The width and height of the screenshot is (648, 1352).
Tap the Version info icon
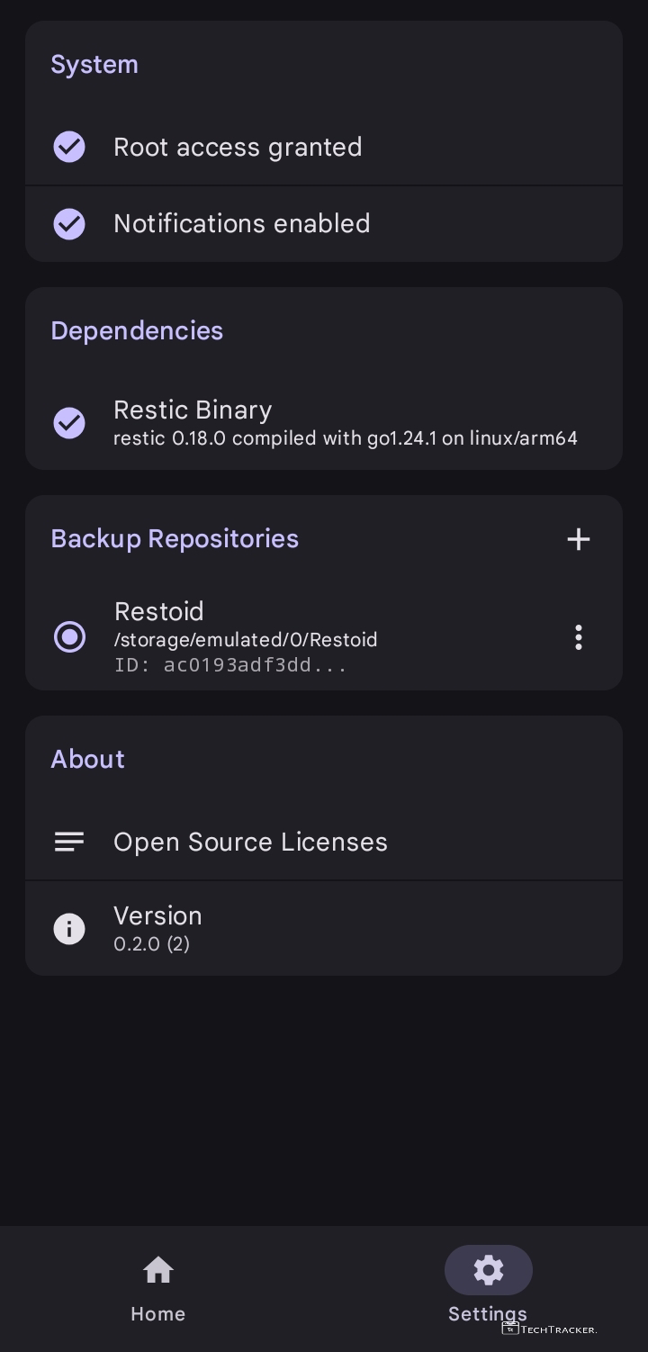[69, 928]
